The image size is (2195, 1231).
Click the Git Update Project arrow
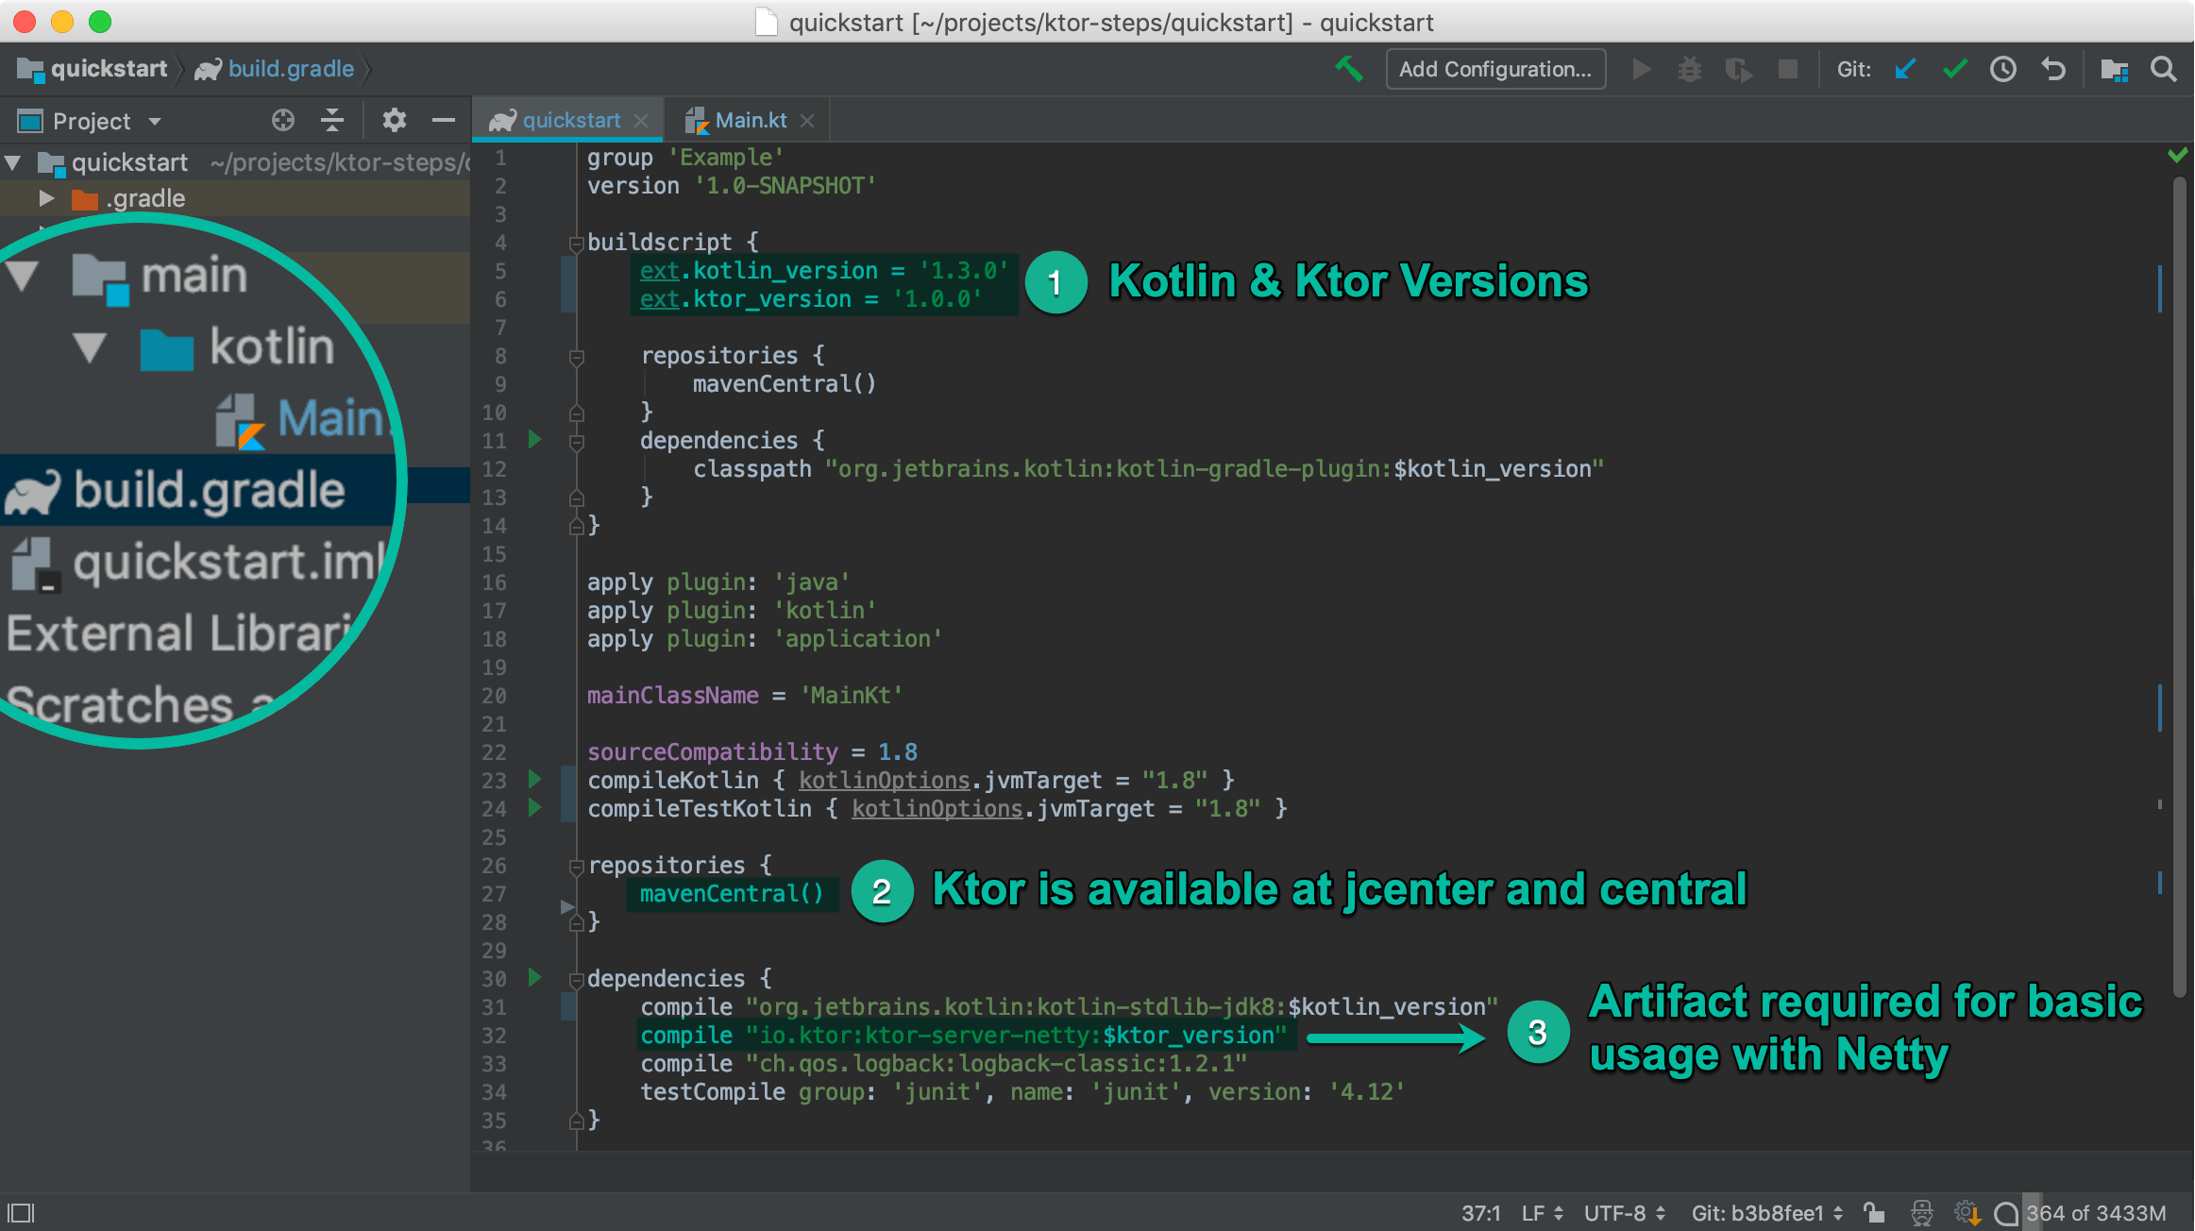[x=1905, y=69]
